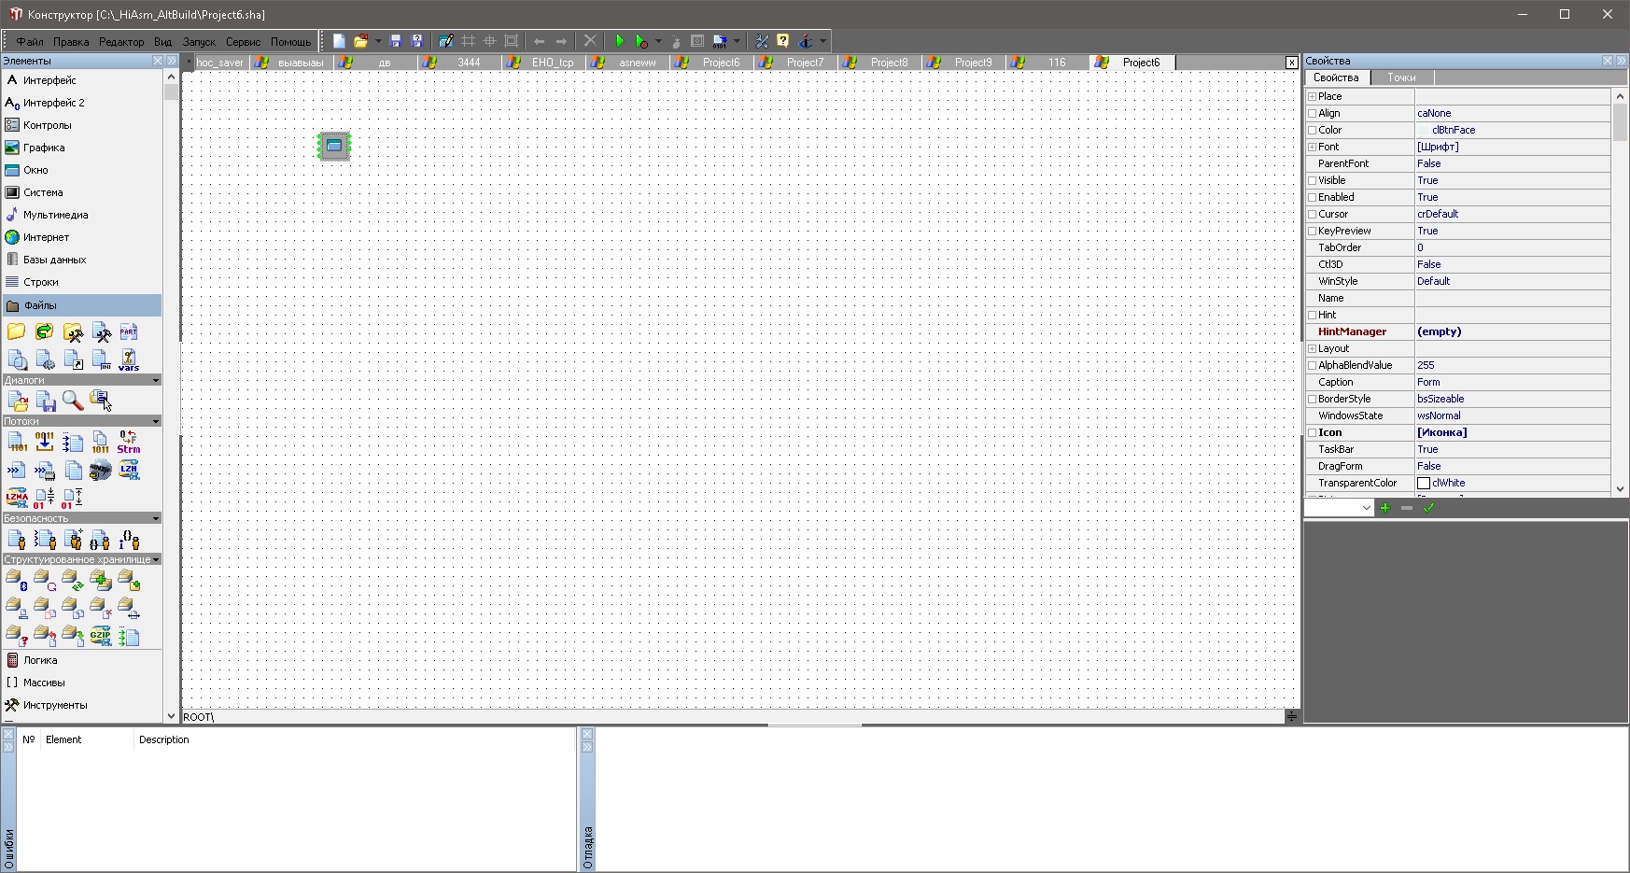
Task: Switch to the Точки tab in properties
Action: 1401,77
